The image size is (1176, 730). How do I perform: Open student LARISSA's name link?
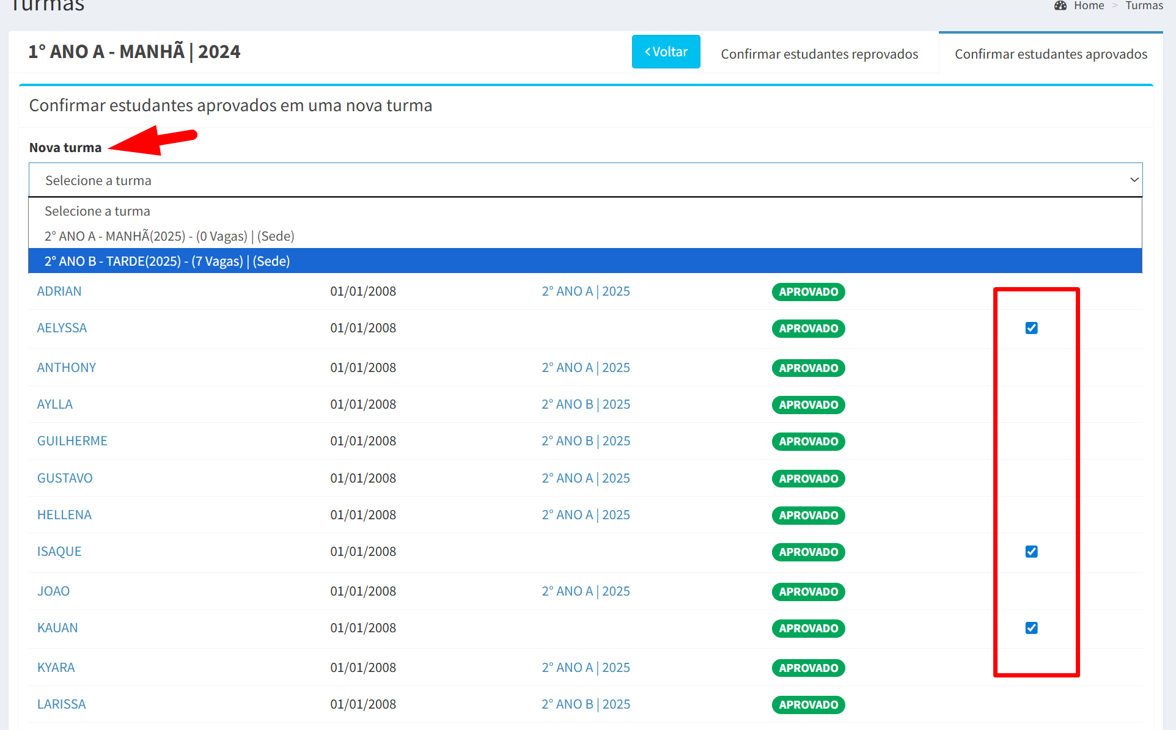point(61,704)
